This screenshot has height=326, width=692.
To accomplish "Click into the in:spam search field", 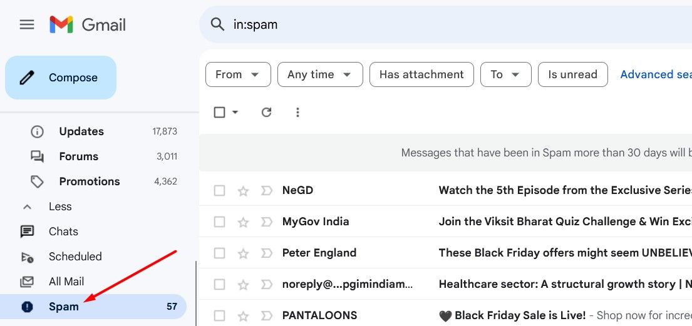I will (438, 25).
